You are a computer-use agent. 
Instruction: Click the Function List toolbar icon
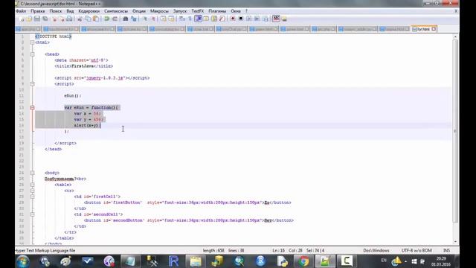222,19
